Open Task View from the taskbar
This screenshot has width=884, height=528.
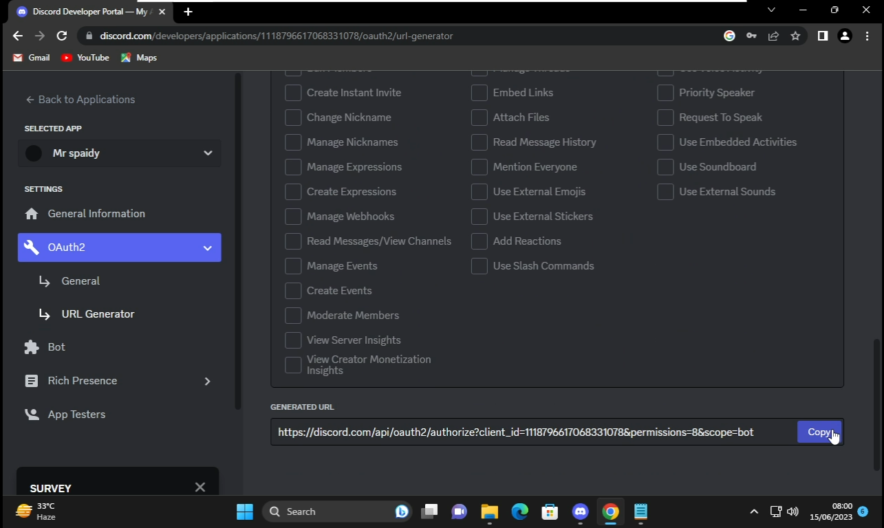pyautogui.click(x=429, y=511)
